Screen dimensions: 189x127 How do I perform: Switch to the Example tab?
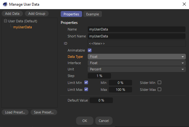92,14
